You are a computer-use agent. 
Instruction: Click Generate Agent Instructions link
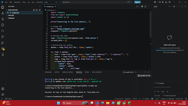[165, 50]
